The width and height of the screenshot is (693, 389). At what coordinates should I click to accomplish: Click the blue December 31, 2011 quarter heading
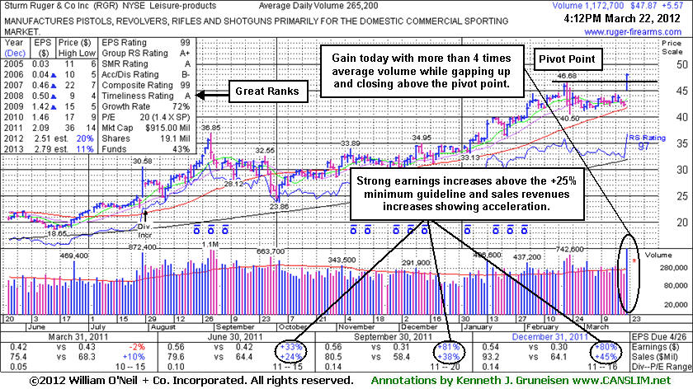(550, 337)
